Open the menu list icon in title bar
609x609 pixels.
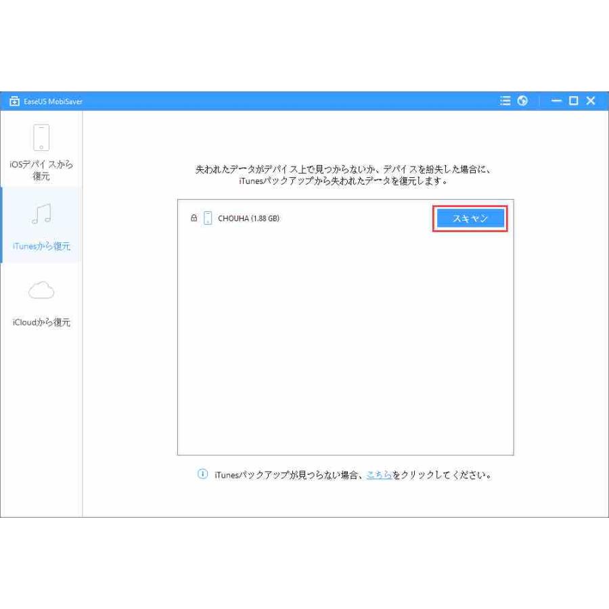coord(505,101)
